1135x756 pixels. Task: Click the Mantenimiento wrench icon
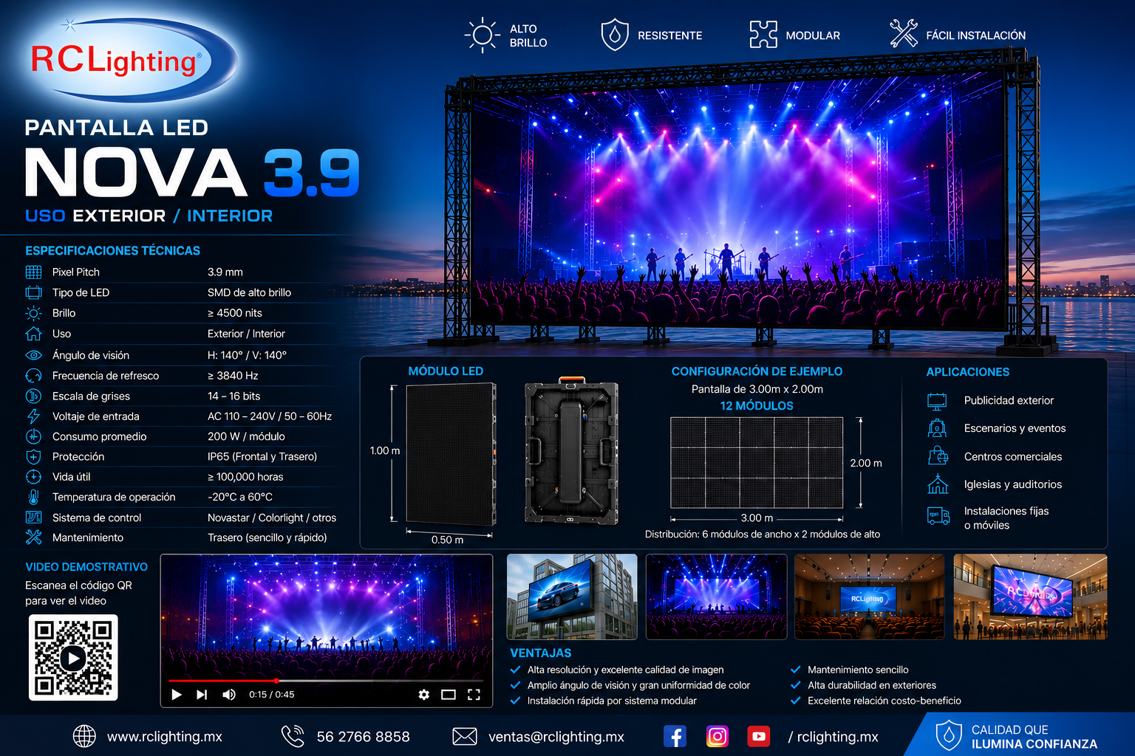34,537
